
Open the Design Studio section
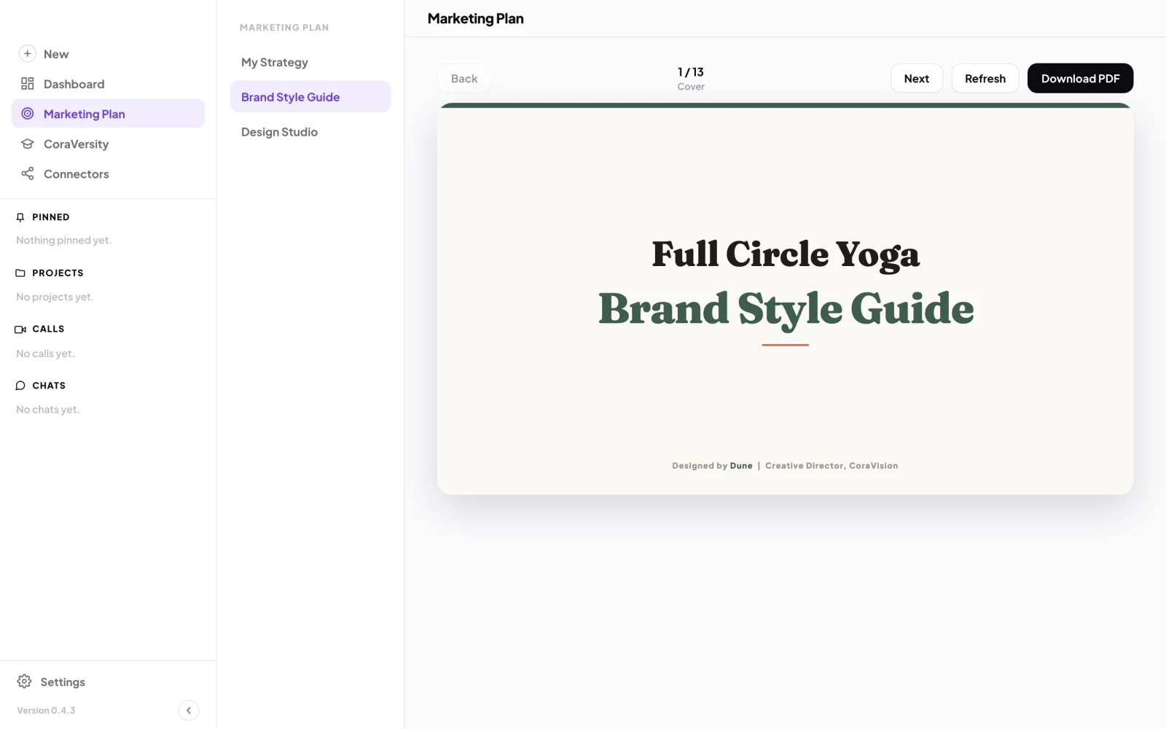point(310,132)
